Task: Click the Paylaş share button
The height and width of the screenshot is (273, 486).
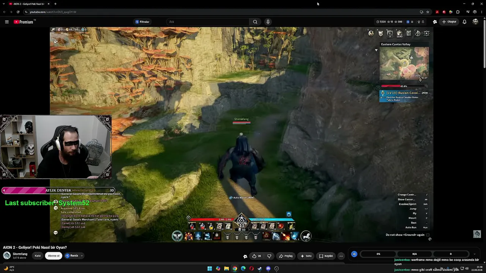Action: (x=286, y=256)
